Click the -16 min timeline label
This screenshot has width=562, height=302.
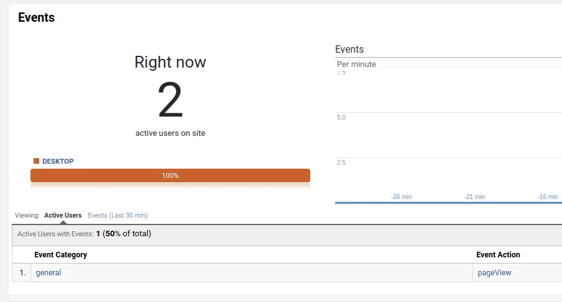(x=548, y=197)
